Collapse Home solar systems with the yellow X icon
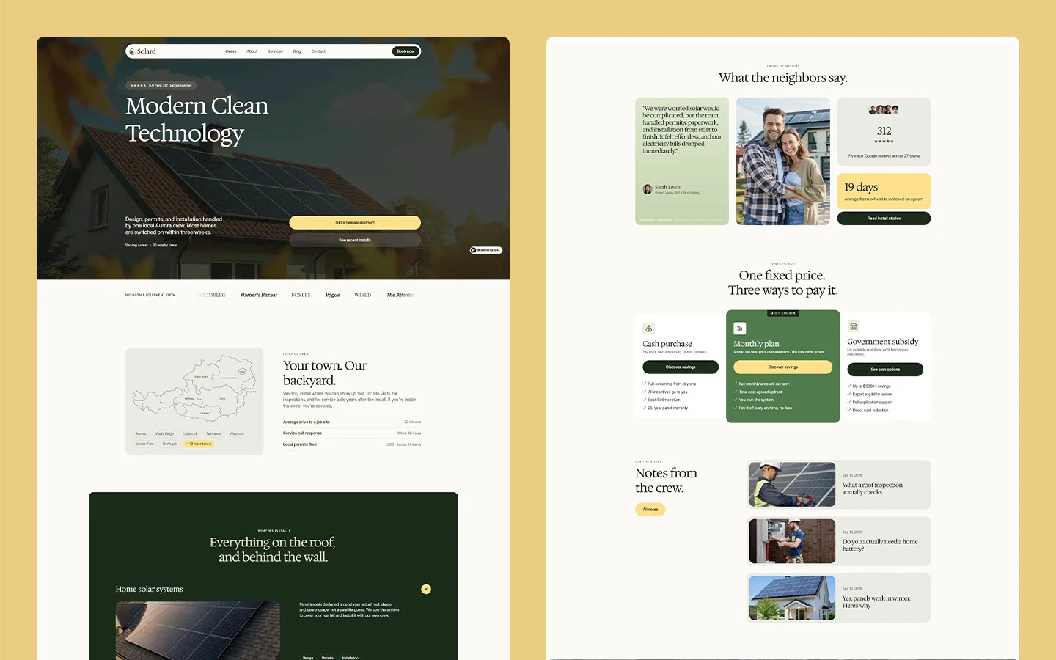 [426, 589]
